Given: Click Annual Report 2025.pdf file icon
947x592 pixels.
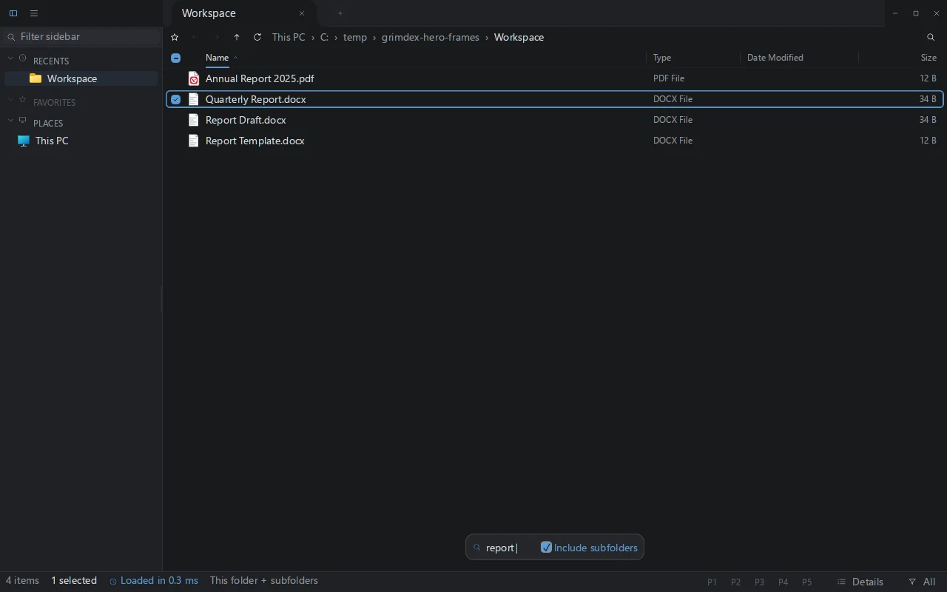Looking at the screenshot, I should point(194,78).
